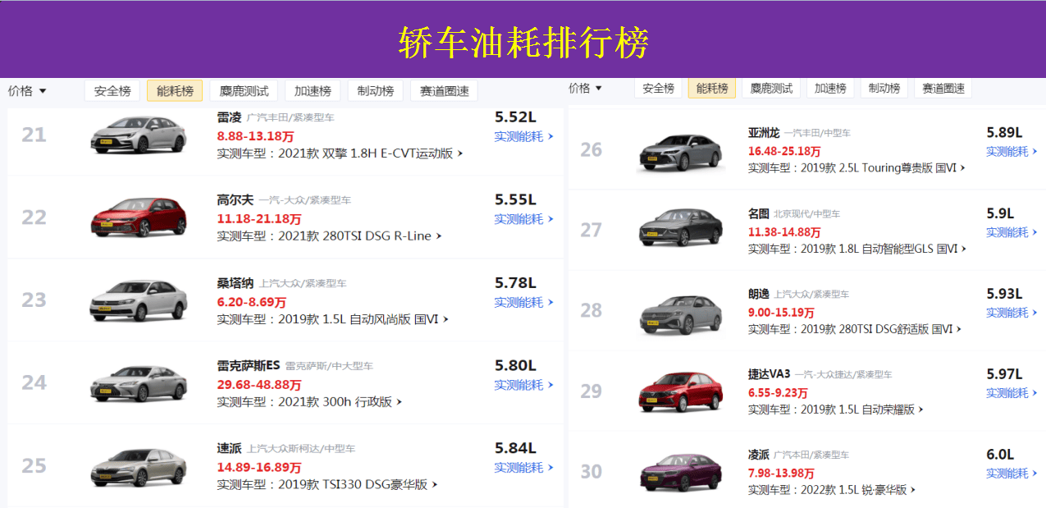Expand 2019款 2.5L Touring尊贵版 model row
Image resolution: width=1046 pixels, height=508 pixels.
856,167
